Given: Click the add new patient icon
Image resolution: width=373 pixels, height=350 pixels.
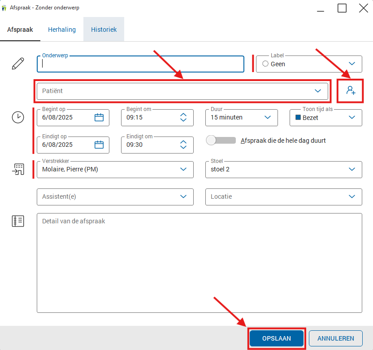Looking at the screenshot, I should tap(350, 91).
